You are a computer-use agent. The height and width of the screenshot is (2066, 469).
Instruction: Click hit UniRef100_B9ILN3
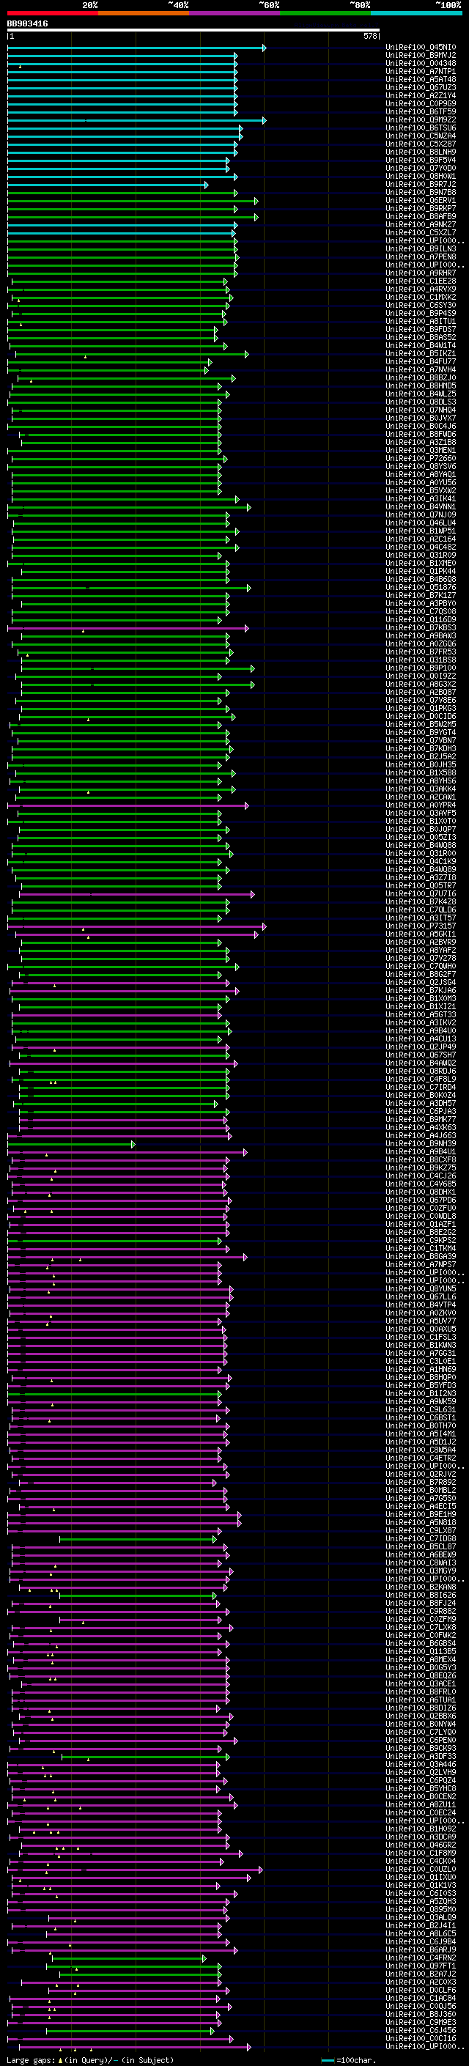point(421,248)
